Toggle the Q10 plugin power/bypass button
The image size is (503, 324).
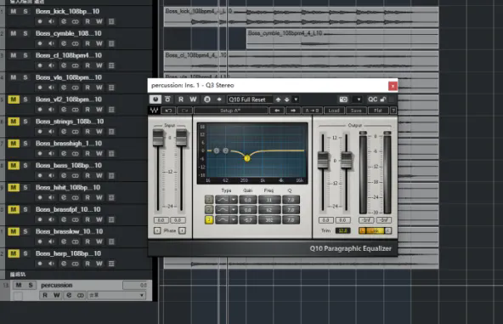tap(155, 99)
